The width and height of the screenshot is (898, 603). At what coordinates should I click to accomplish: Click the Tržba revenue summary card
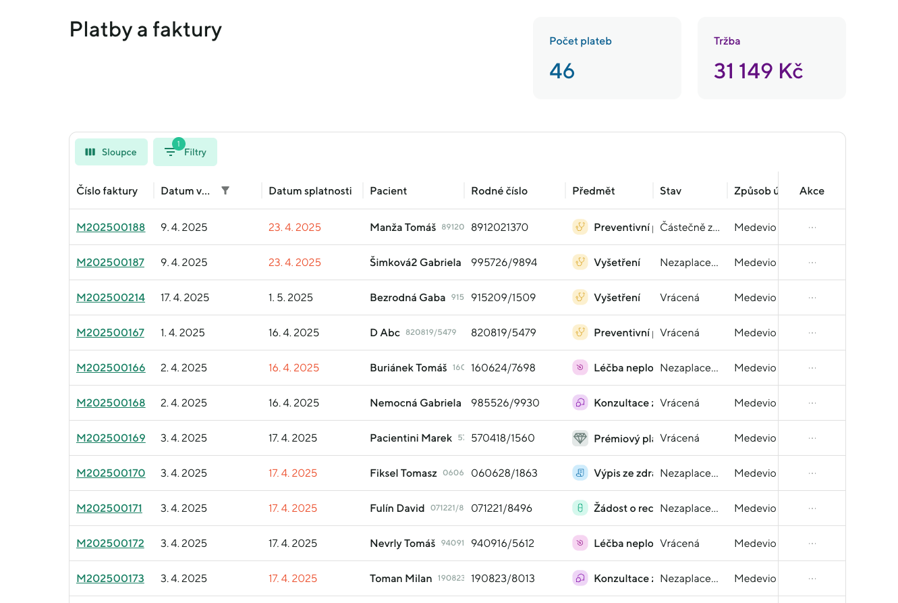[771, 58]
